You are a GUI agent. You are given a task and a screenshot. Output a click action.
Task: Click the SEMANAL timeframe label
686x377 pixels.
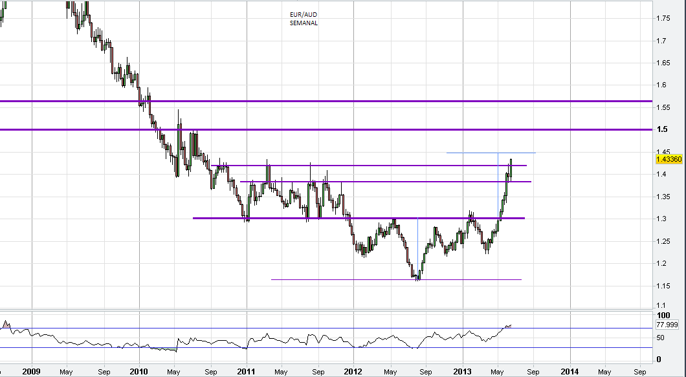tap(304, 23)
